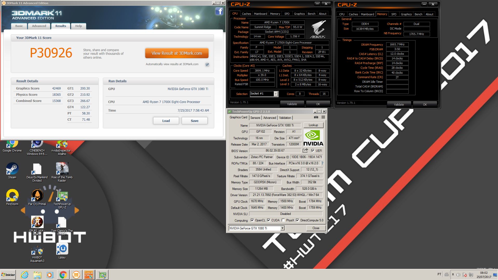The image size is (498, 280).
Task: Click bus interface question mark icon
Action: 322,163
